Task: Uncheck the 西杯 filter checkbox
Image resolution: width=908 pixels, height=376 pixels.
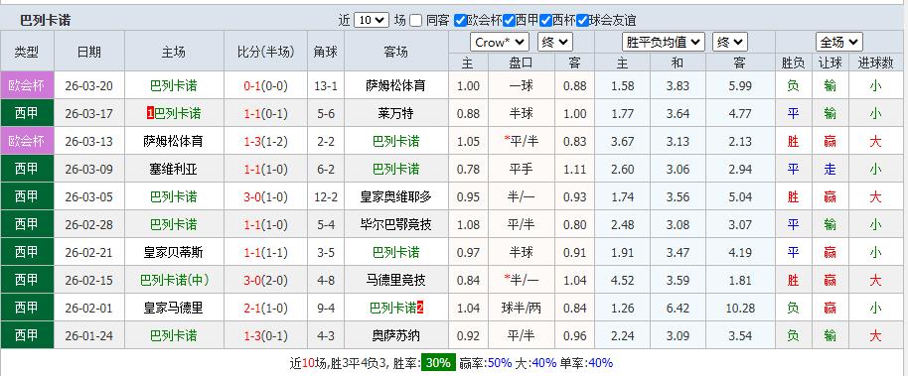Action: (545, 20)
